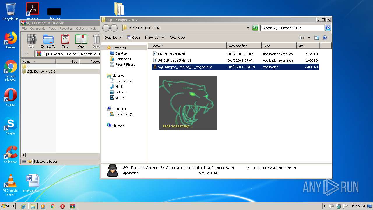The width and height of the screenshot is (373, 210).
Task: Open Recycle Bin on the desktop
Action: pos(10,11)
